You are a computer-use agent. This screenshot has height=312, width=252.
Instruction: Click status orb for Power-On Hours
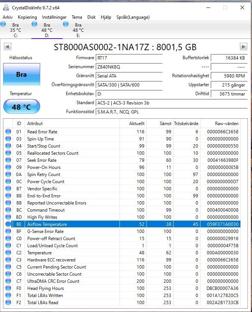click(8, 167)
